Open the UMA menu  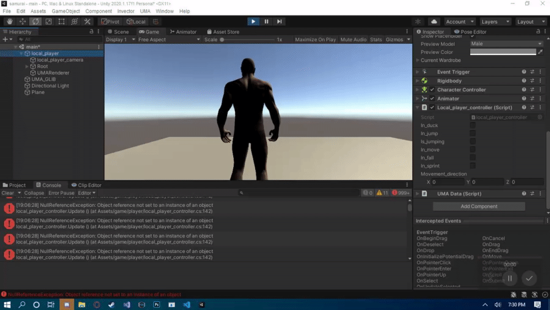tap(145, 11)
